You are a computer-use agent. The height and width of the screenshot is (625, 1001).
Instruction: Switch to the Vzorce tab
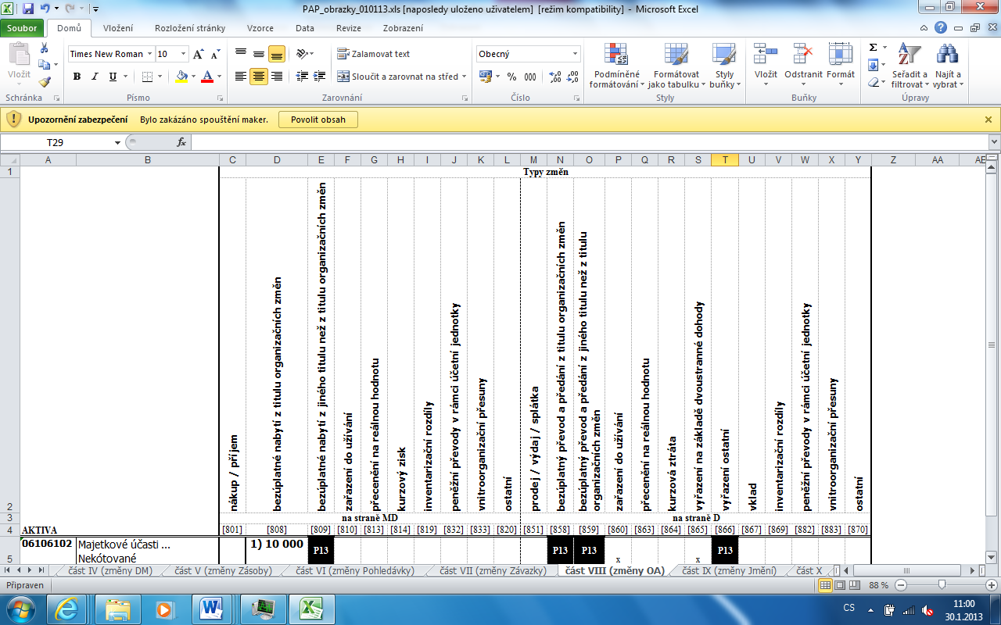click(x=260, y=28)
